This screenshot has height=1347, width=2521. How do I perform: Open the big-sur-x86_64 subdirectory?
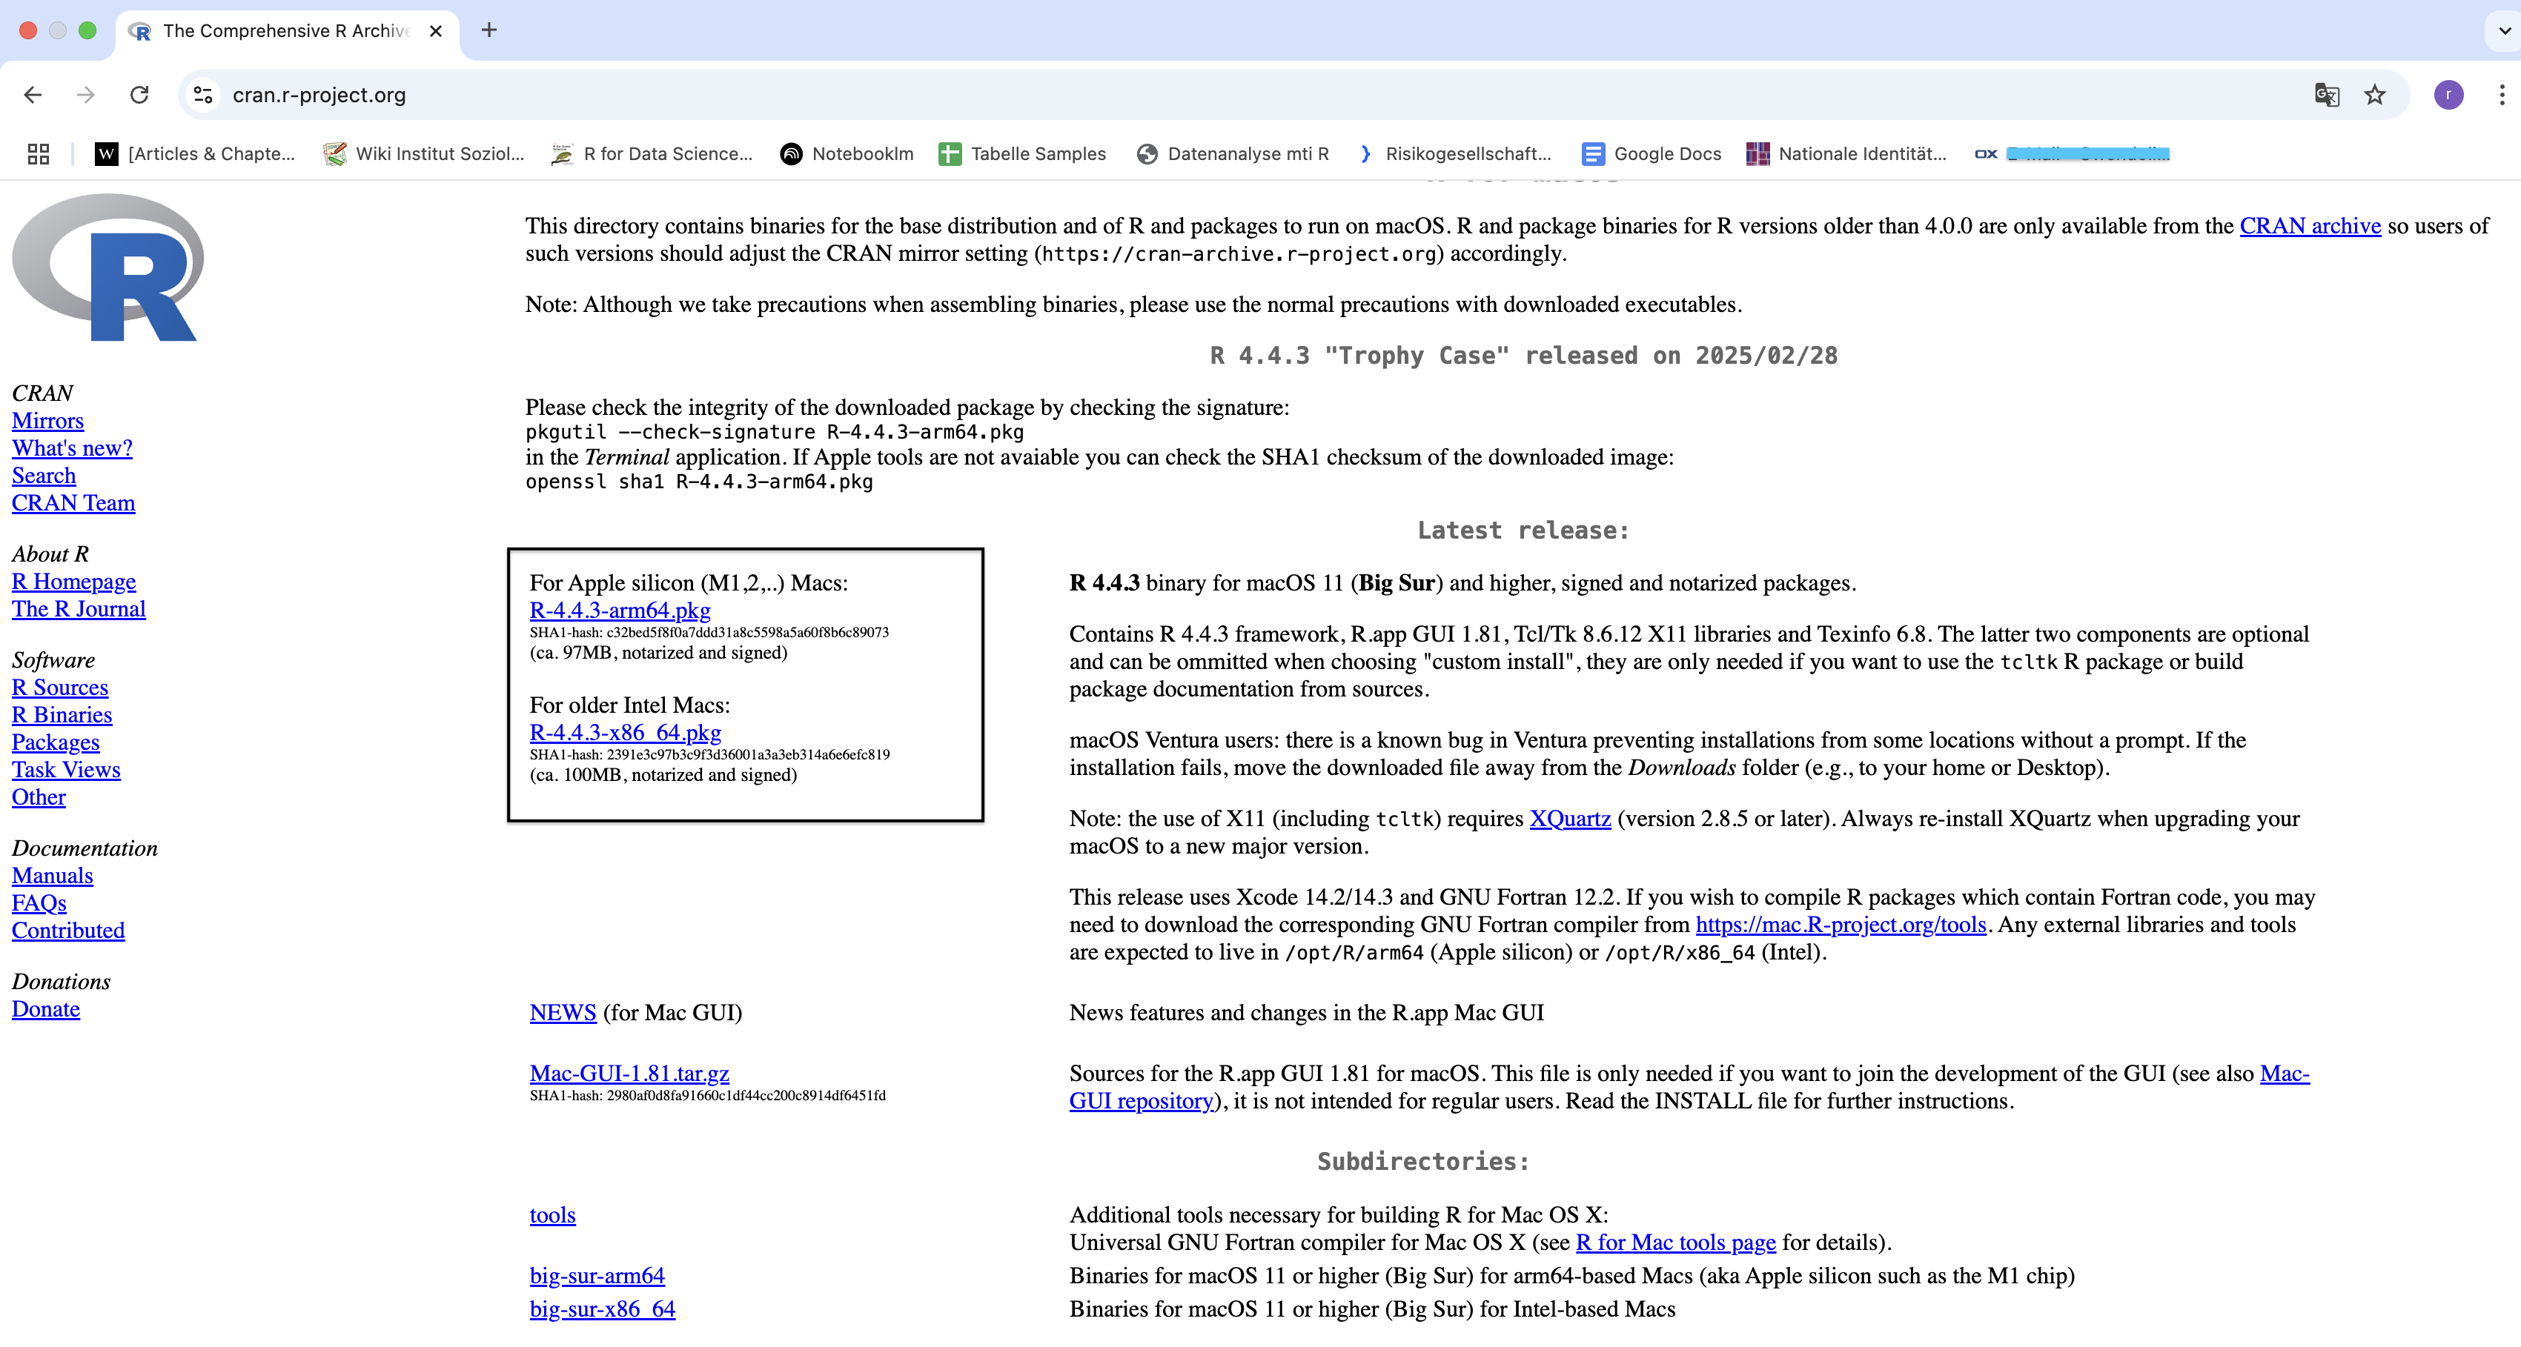click(602, 1309)
